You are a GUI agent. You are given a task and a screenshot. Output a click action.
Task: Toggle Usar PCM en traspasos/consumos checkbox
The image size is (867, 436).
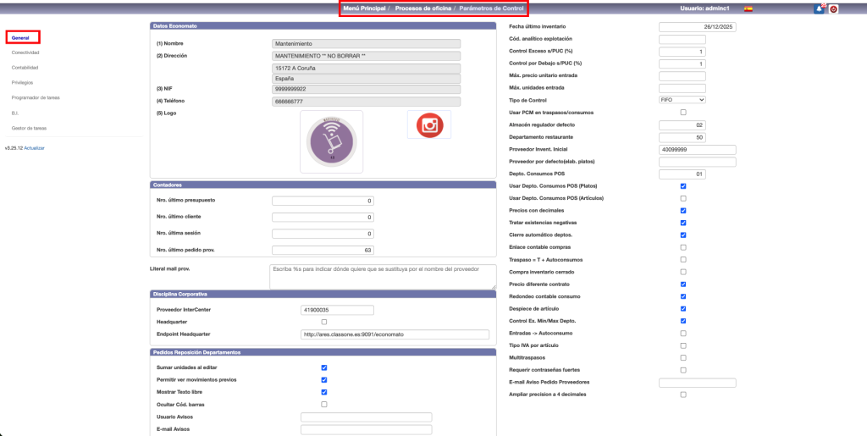pyautogui.click(x=683, y=112)
